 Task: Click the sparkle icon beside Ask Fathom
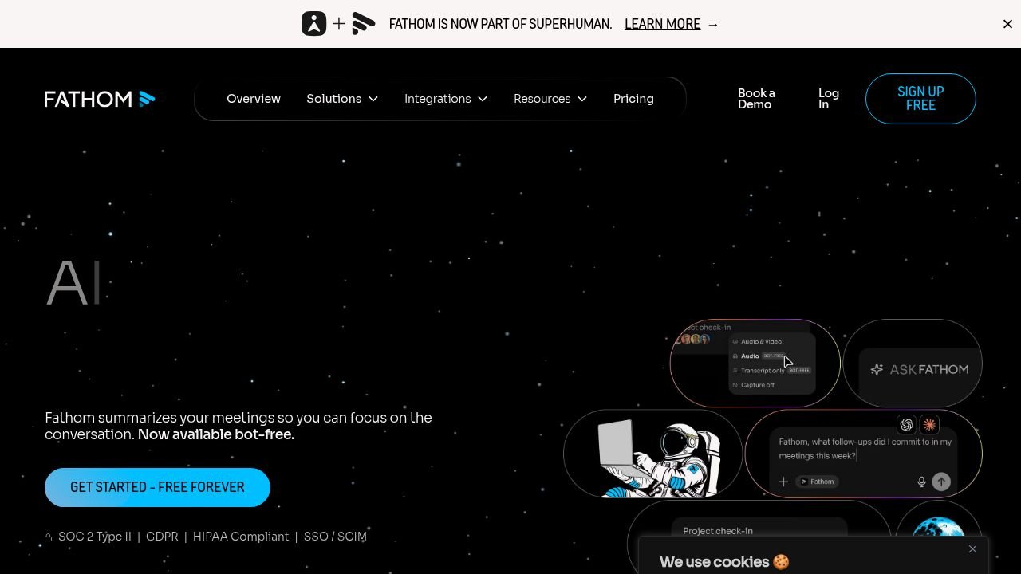pyautogui.click(x=877, y=369)
